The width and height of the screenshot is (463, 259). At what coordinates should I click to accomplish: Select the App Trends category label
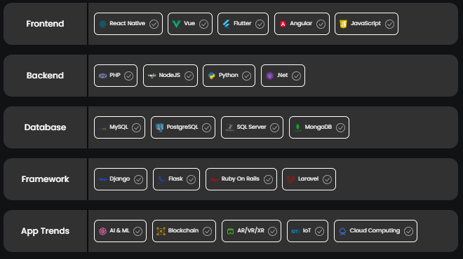45,231
